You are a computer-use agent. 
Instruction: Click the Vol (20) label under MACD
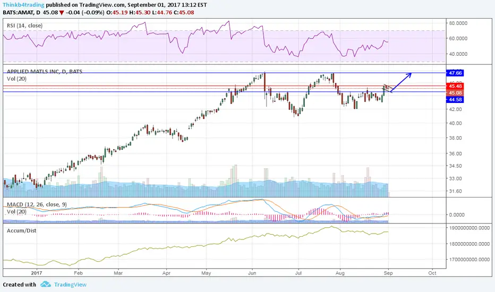click(x=17, y=211)
